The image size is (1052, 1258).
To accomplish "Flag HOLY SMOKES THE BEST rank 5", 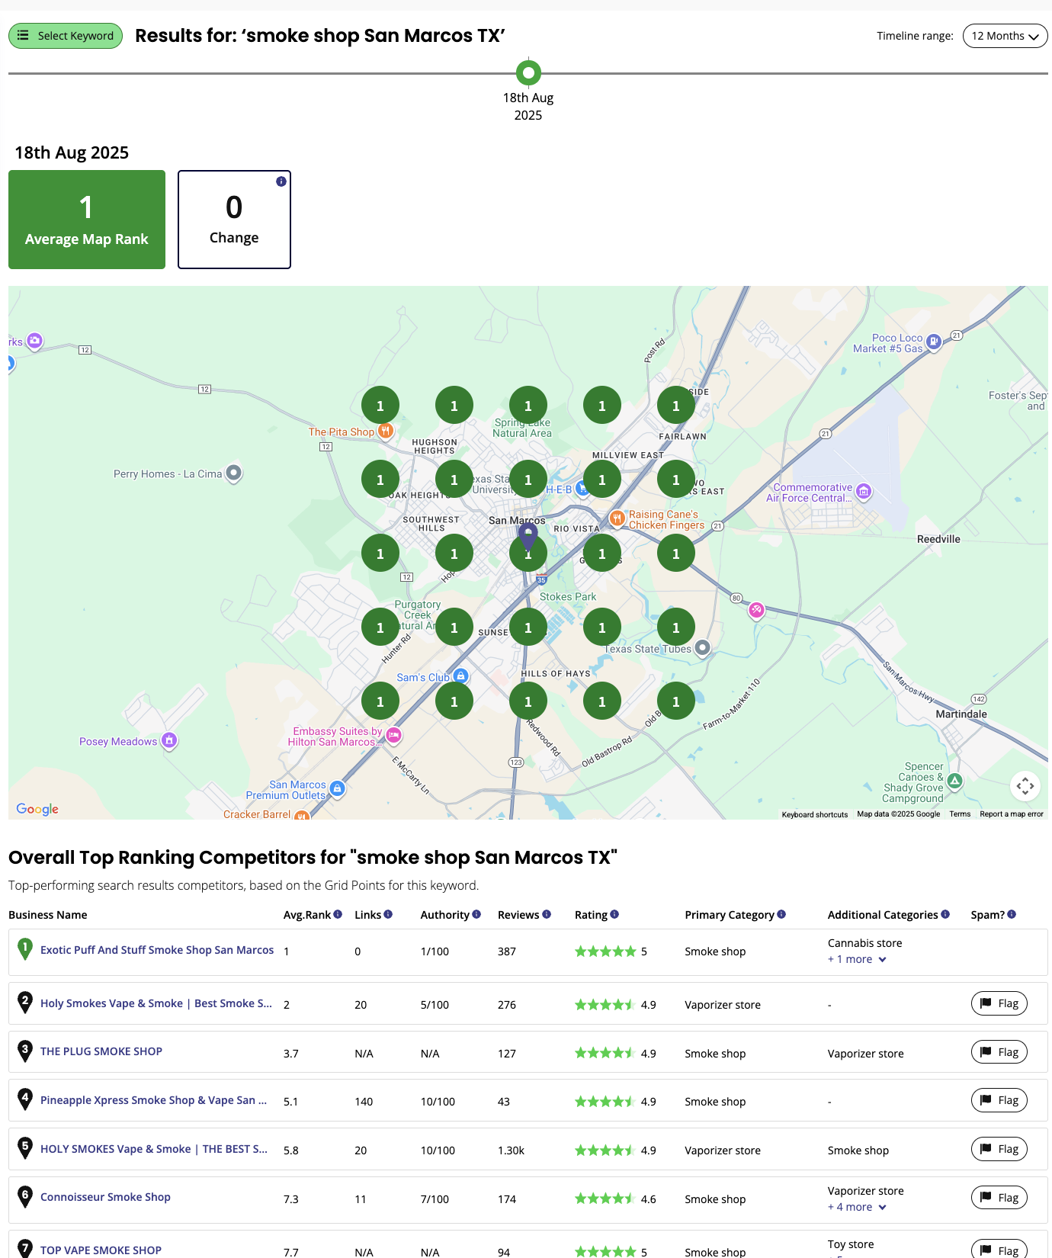I will click(x=999, y=1149).
